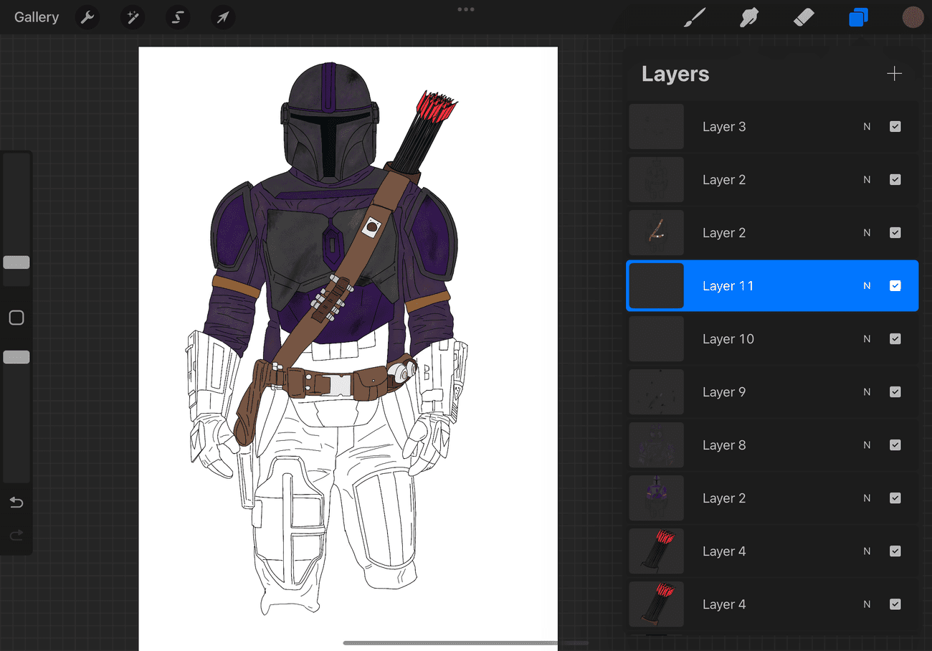This screenshot has height=651, width=932.
Task: Change blend mode of the top Layer 3
Action: 867,126
